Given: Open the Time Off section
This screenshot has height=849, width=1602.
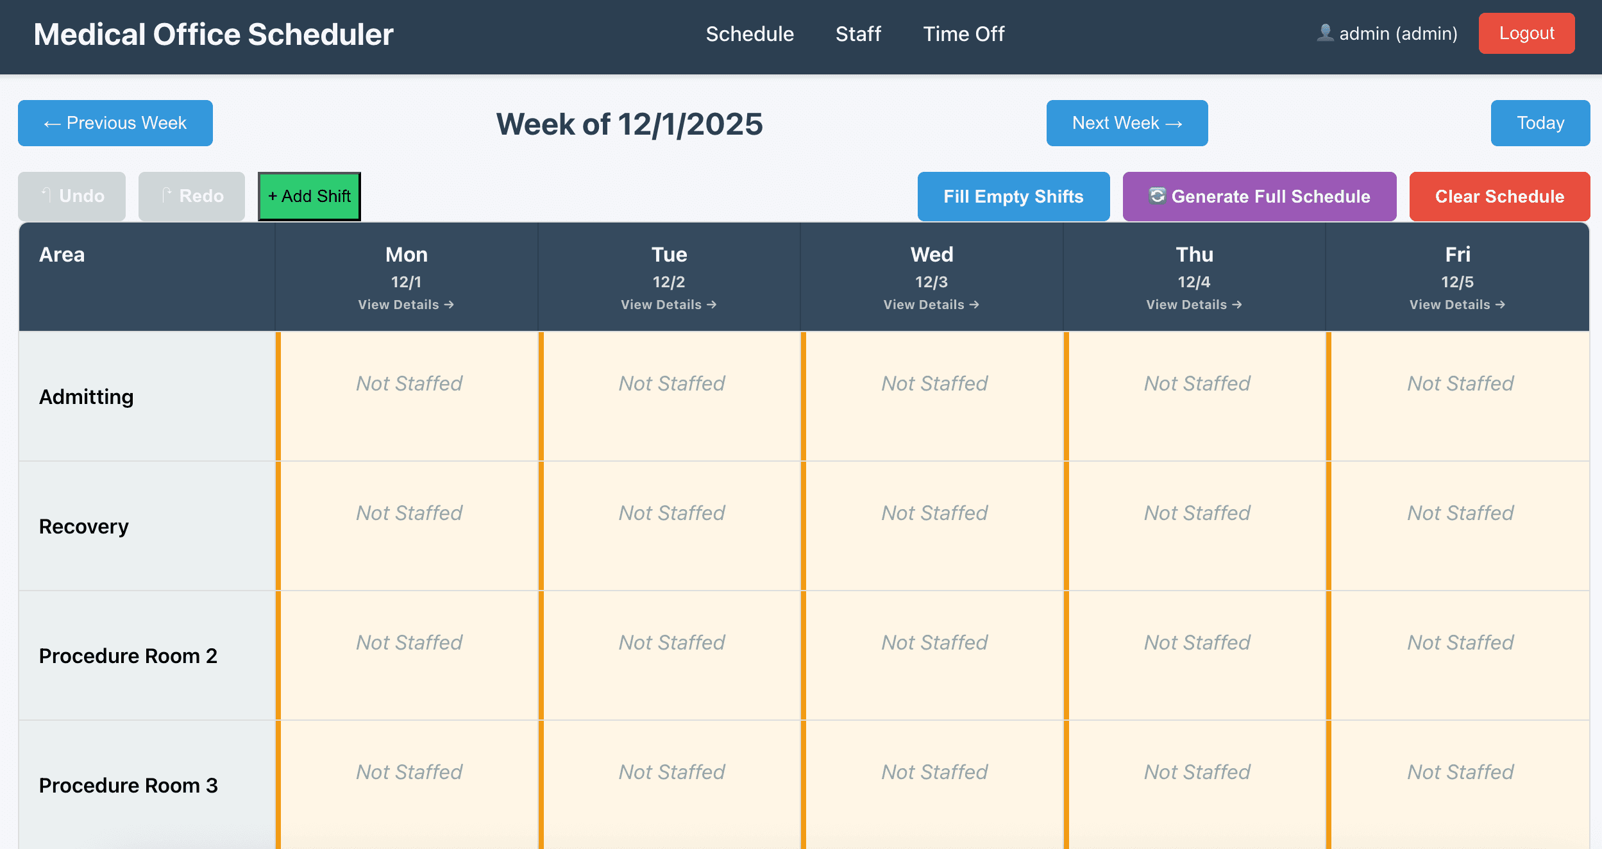Looking at the screenshot, I should click(963, 33).
